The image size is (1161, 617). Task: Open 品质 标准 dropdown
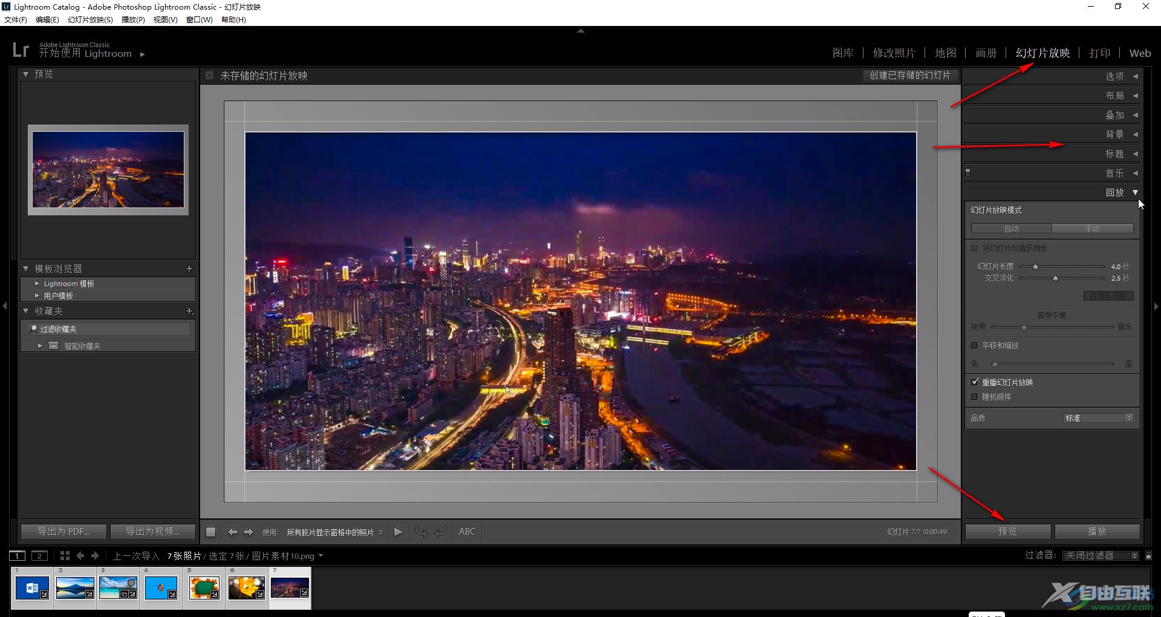tap(1099, 418)
